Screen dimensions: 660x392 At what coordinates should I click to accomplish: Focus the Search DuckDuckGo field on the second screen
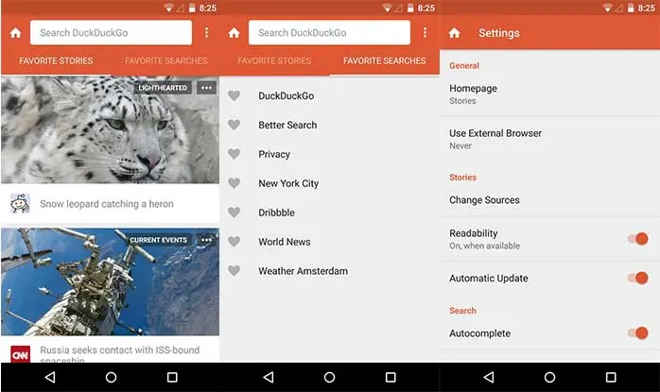(330, 32)
